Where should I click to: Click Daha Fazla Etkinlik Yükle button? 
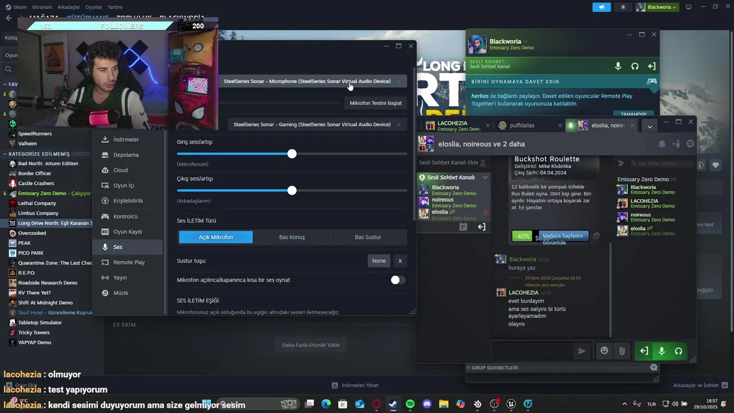pyautogui.click(x=311, y=345)
